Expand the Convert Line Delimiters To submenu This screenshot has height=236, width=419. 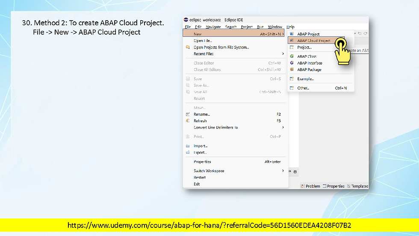tap(235, 127)
